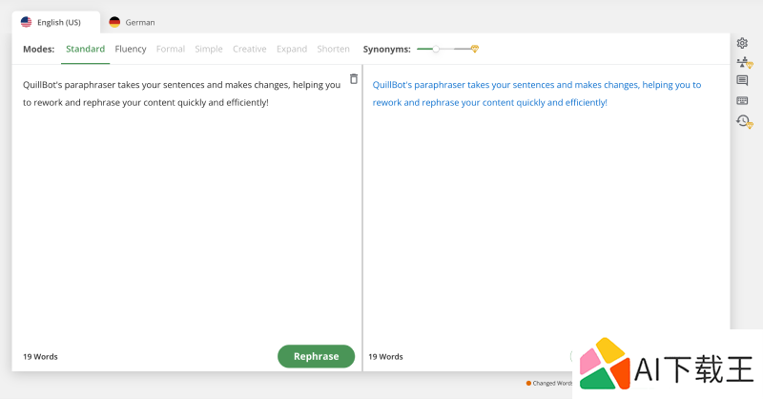Open the feedback comment icon

point(742,80)
